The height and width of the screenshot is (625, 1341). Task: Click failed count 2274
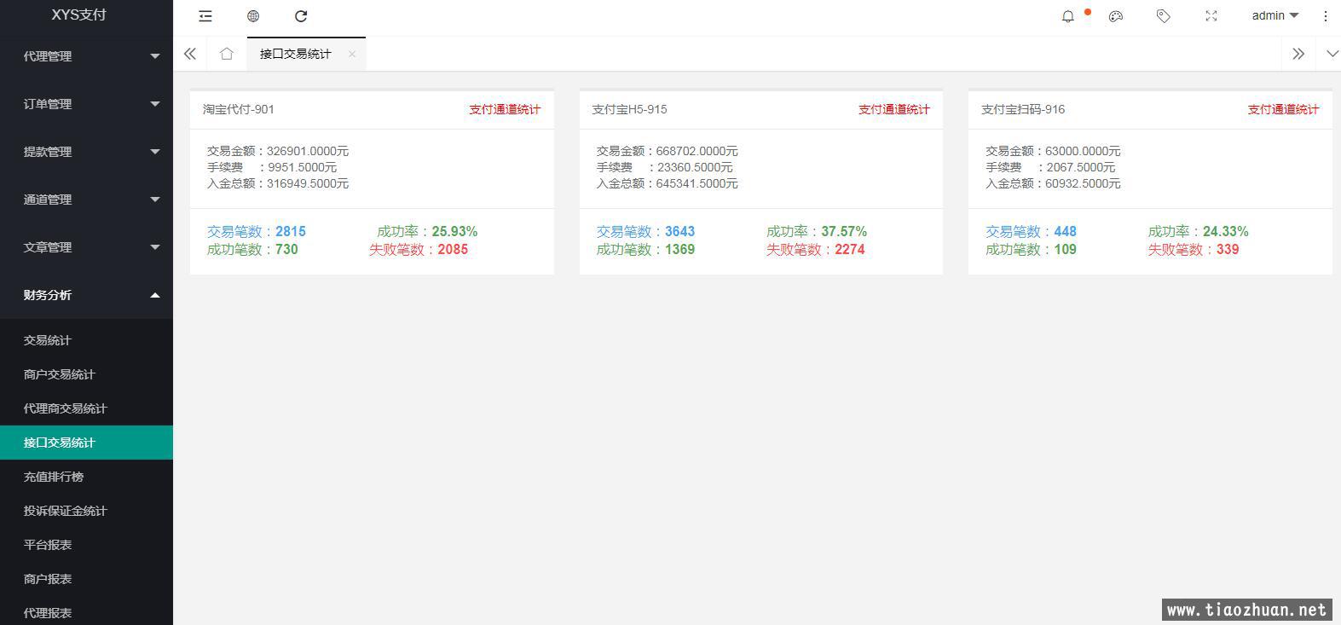coord(850,249)
